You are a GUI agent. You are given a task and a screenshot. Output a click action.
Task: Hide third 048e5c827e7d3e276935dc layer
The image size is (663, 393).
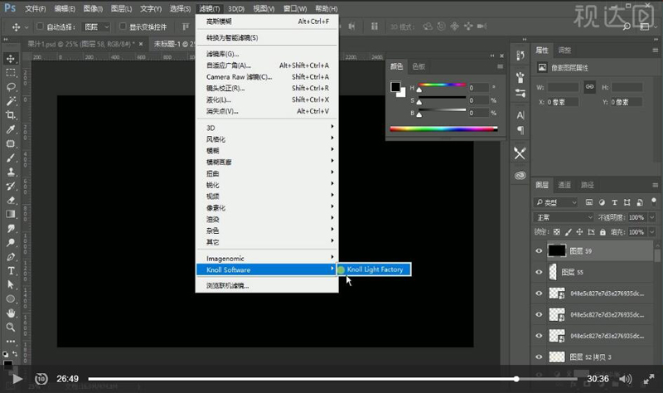[x=539, y=336]
